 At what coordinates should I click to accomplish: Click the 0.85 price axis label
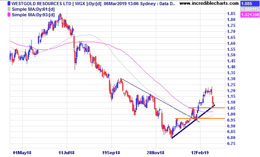tap(231, 132)
